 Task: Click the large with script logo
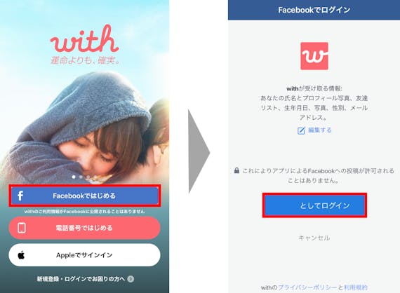(84, 39)
